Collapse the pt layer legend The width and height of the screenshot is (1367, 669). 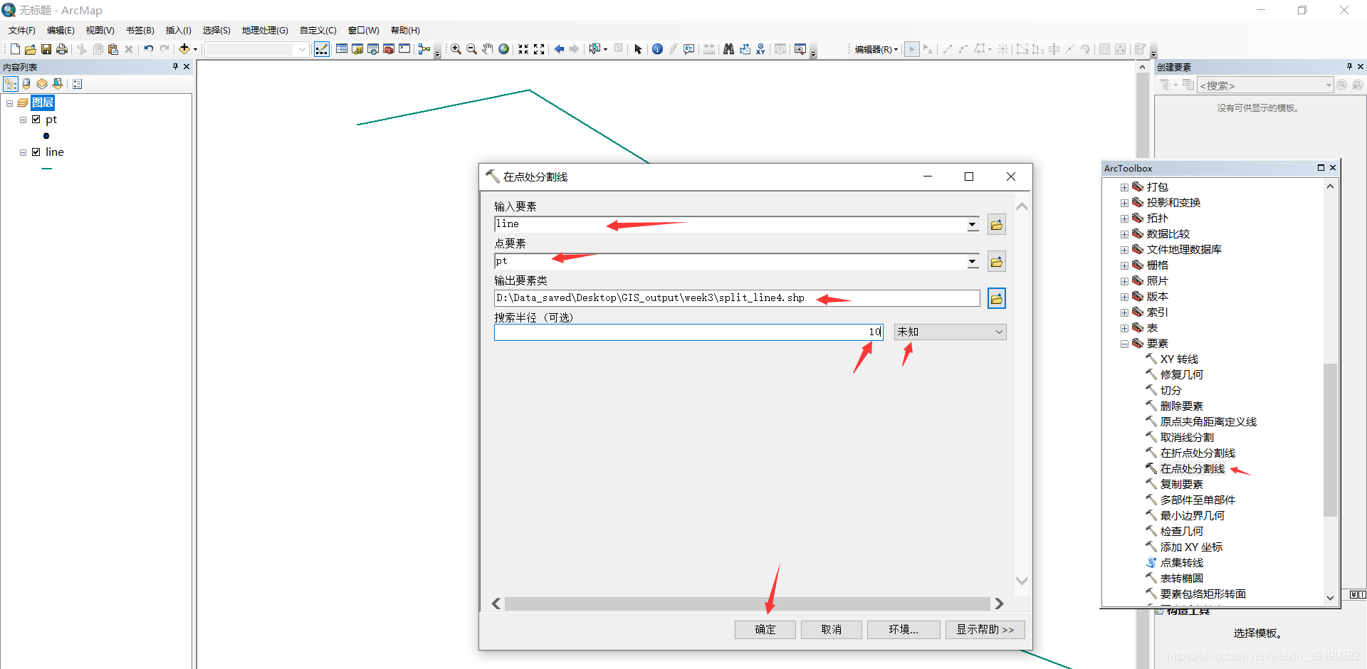click(x=23, y=120)
